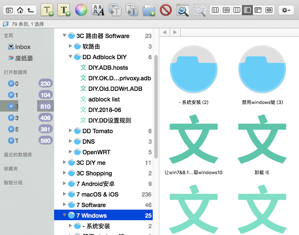Viewport: 299px width, 235px height.
Task: Expand the 7 Software group
Action: [64, 205]
